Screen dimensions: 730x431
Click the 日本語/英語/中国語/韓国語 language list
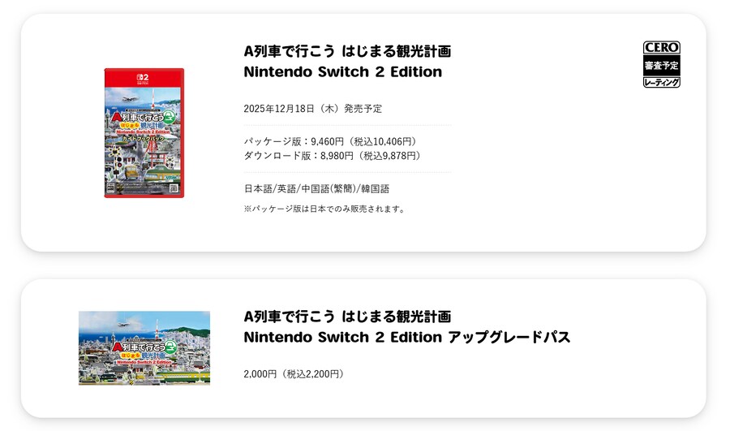pos(316,188)
